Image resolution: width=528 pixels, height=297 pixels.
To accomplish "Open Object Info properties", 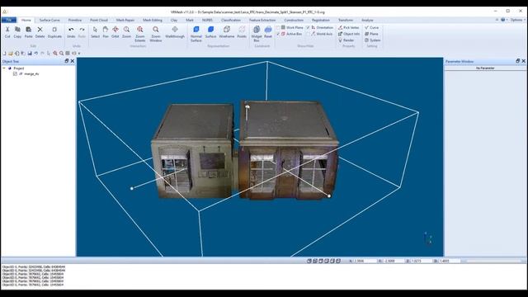I will 349,34.
